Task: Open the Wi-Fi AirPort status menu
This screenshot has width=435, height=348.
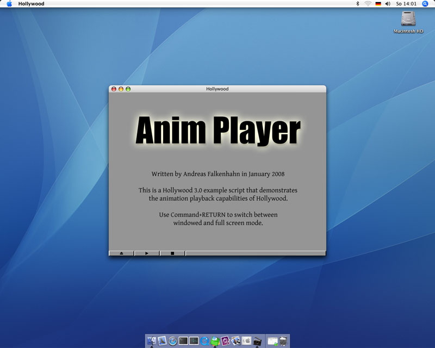Action: [x=368, y=4]
